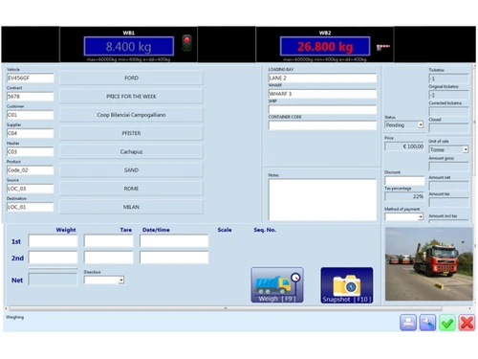This screenshot has width=478, height=359.
Task: Click the Source field LOC_03
Action: (31, 189)
